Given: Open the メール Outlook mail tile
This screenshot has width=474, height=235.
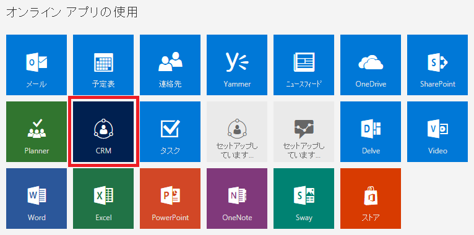Looking at the screenshot, I should 37,65.
